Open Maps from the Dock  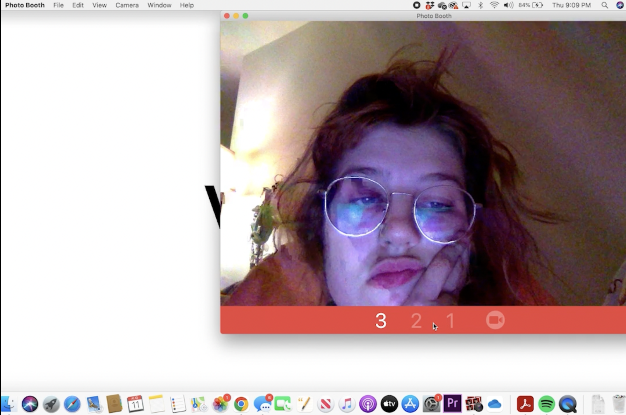[x=199, y=404]
